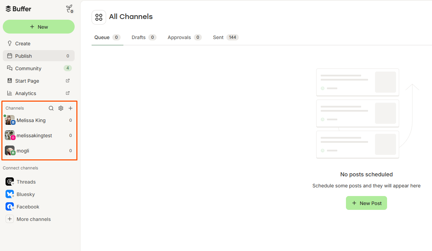Click the Sent count badge 144
The width and height of the screenshot is (432, 251).
pyautogui.click(x=233, y=37)
